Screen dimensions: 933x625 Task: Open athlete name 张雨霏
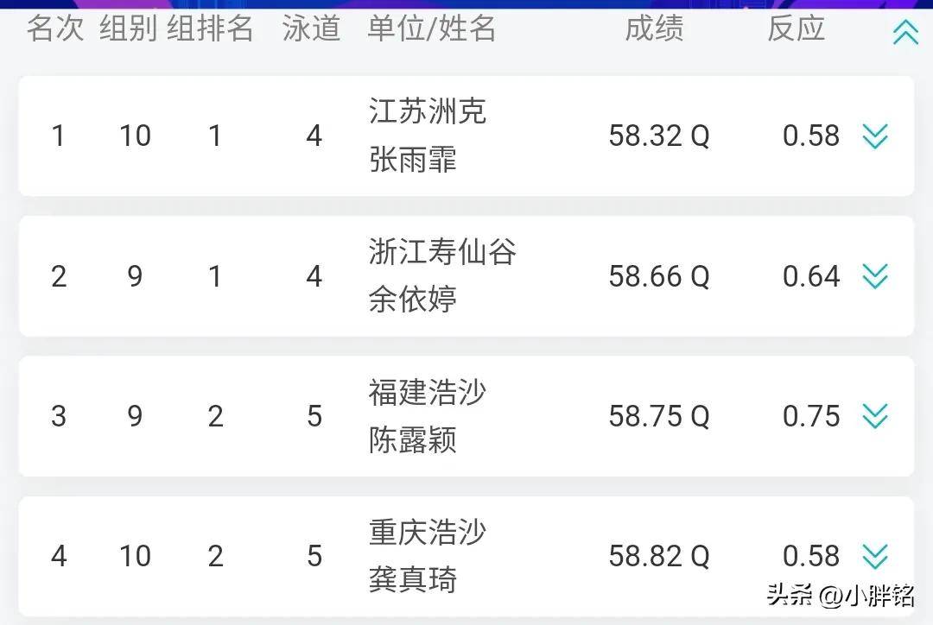(x=412, y=160)
